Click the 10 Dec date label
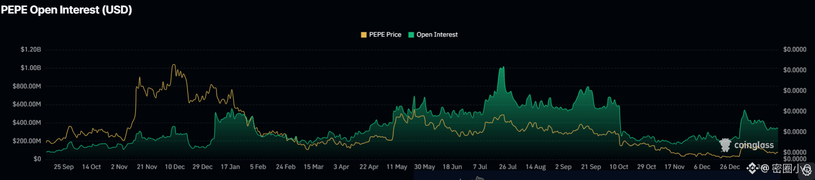Screen dimensions: 815x180 click(174, 167)
